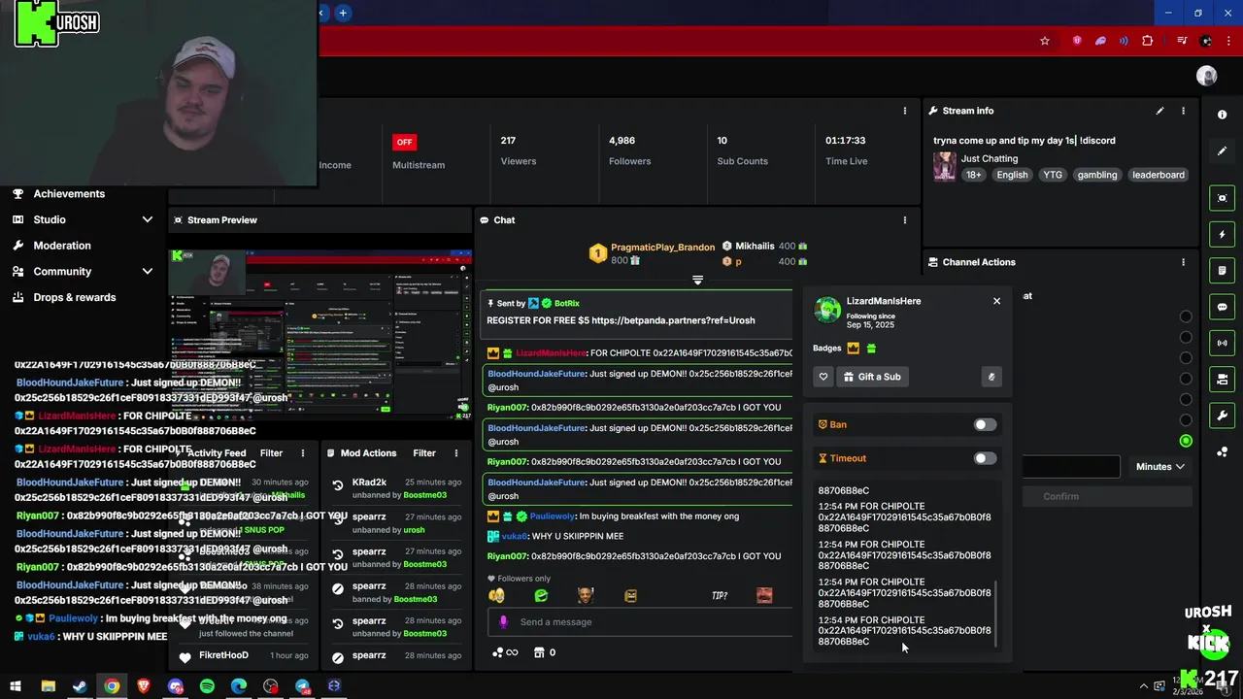The width and height of the screenshot is (1243, 699).
Task: Select the TIP? emote
Action: (x=720, y=595)
